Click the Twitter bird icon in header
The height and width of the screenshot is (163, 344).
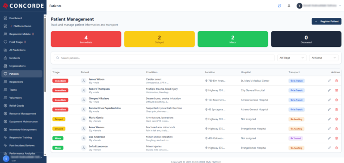tap(279, 6)
